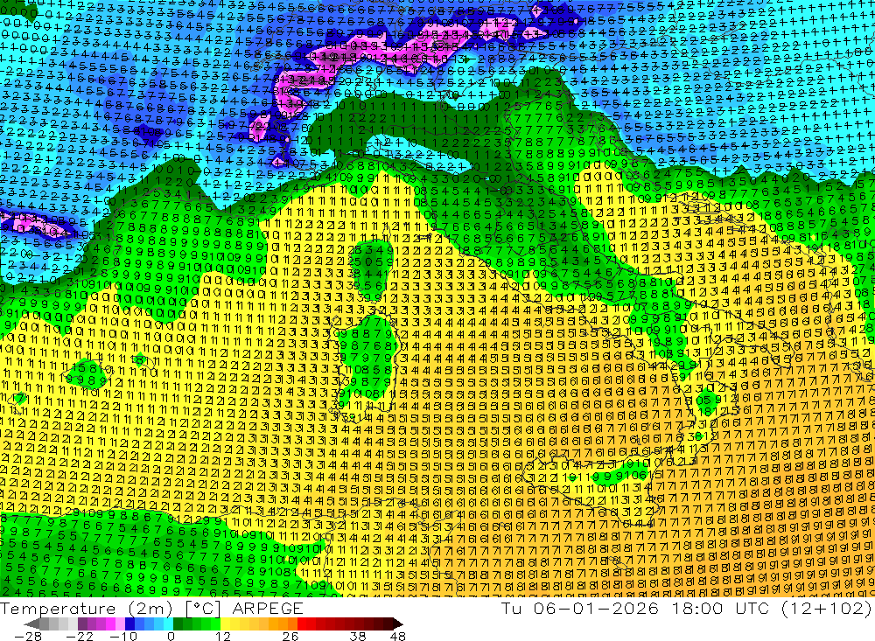Click the 'Temperature (2m) [°C] ARPEGE' title
Viewport: 875px width, 641px height.
click(x=151, y=608)
